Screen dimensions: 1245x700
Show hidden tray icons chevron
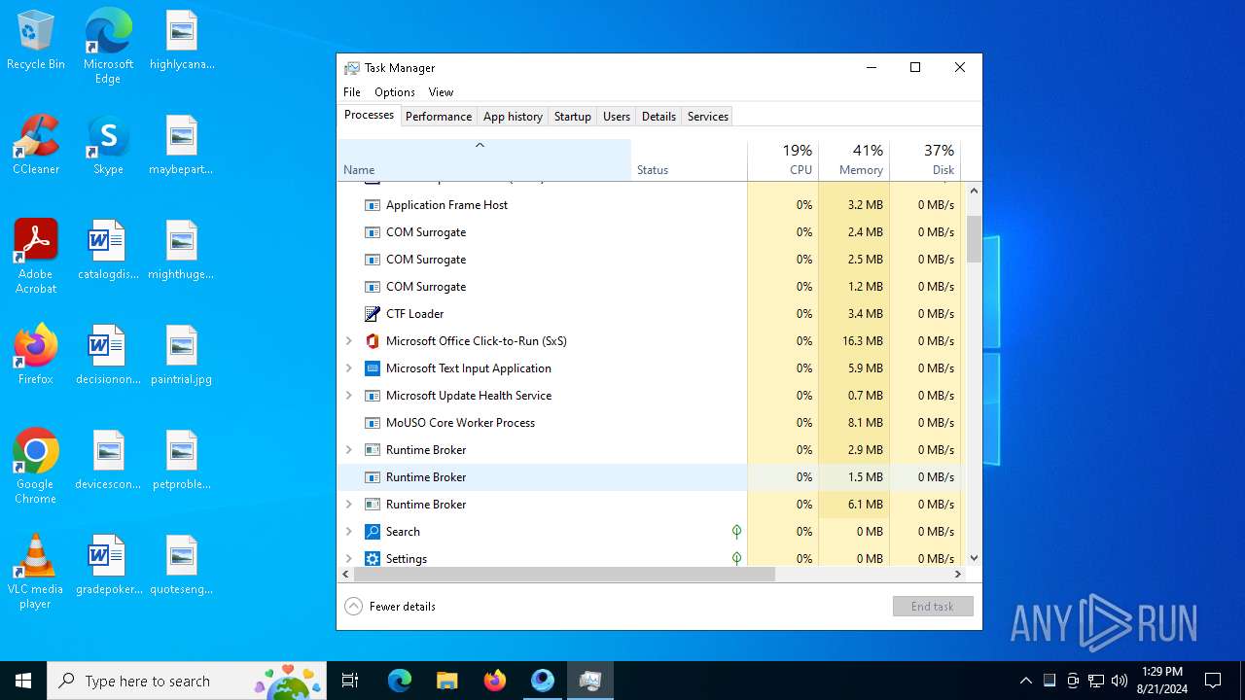(1025, 681)
